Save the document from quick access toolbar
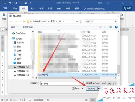The height and width of the screenshot is (102, 135). click(x=5, y=3)
